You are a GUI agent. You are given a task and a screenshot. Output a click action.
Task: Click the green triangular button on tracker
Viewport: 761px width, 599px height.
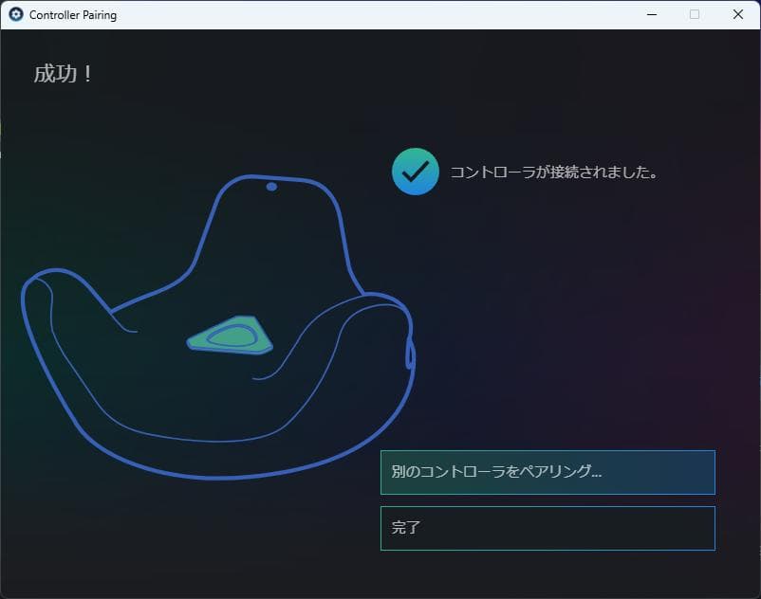click(230, 335)
